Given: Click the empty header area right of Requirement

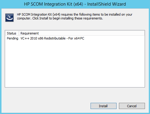Looking at the screenshot, I should [x=92, y=33].
